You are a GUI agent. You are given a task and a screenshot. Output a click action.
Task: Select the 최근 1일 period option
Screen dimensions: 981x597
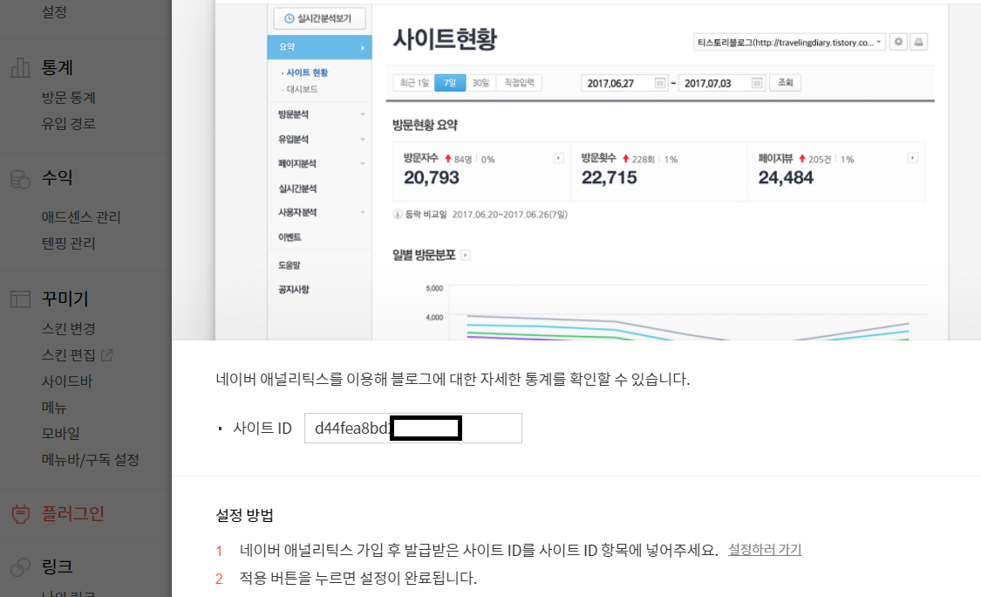point(417,83)
